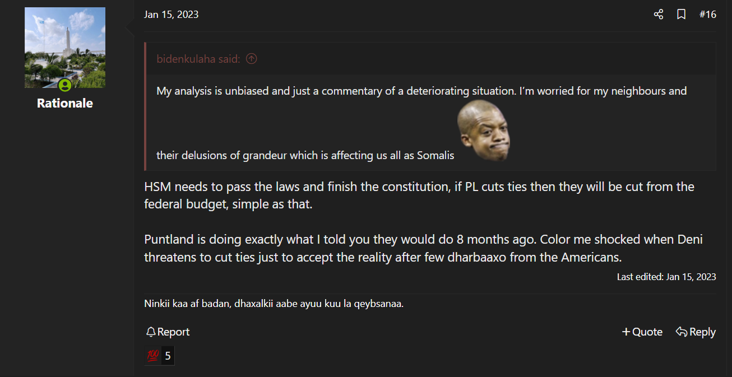732x377 pixels.
Task: Click the 100 emoji reaction icon
Action: (x=153, y=356)
